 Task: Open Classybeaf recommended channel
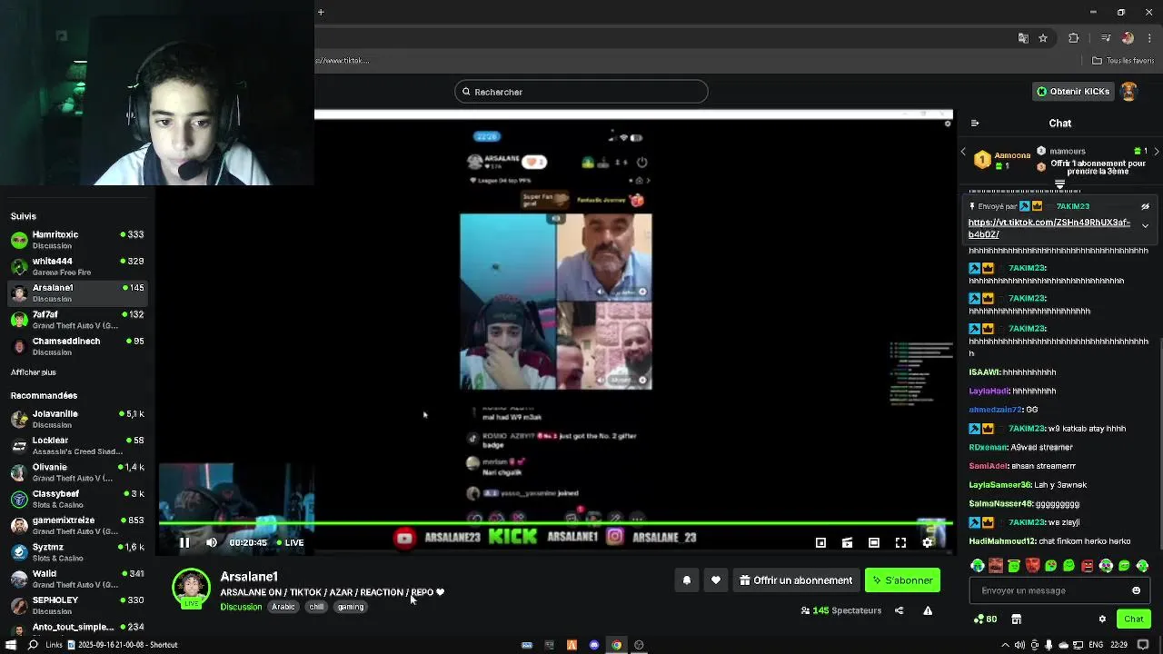point(78,499)
